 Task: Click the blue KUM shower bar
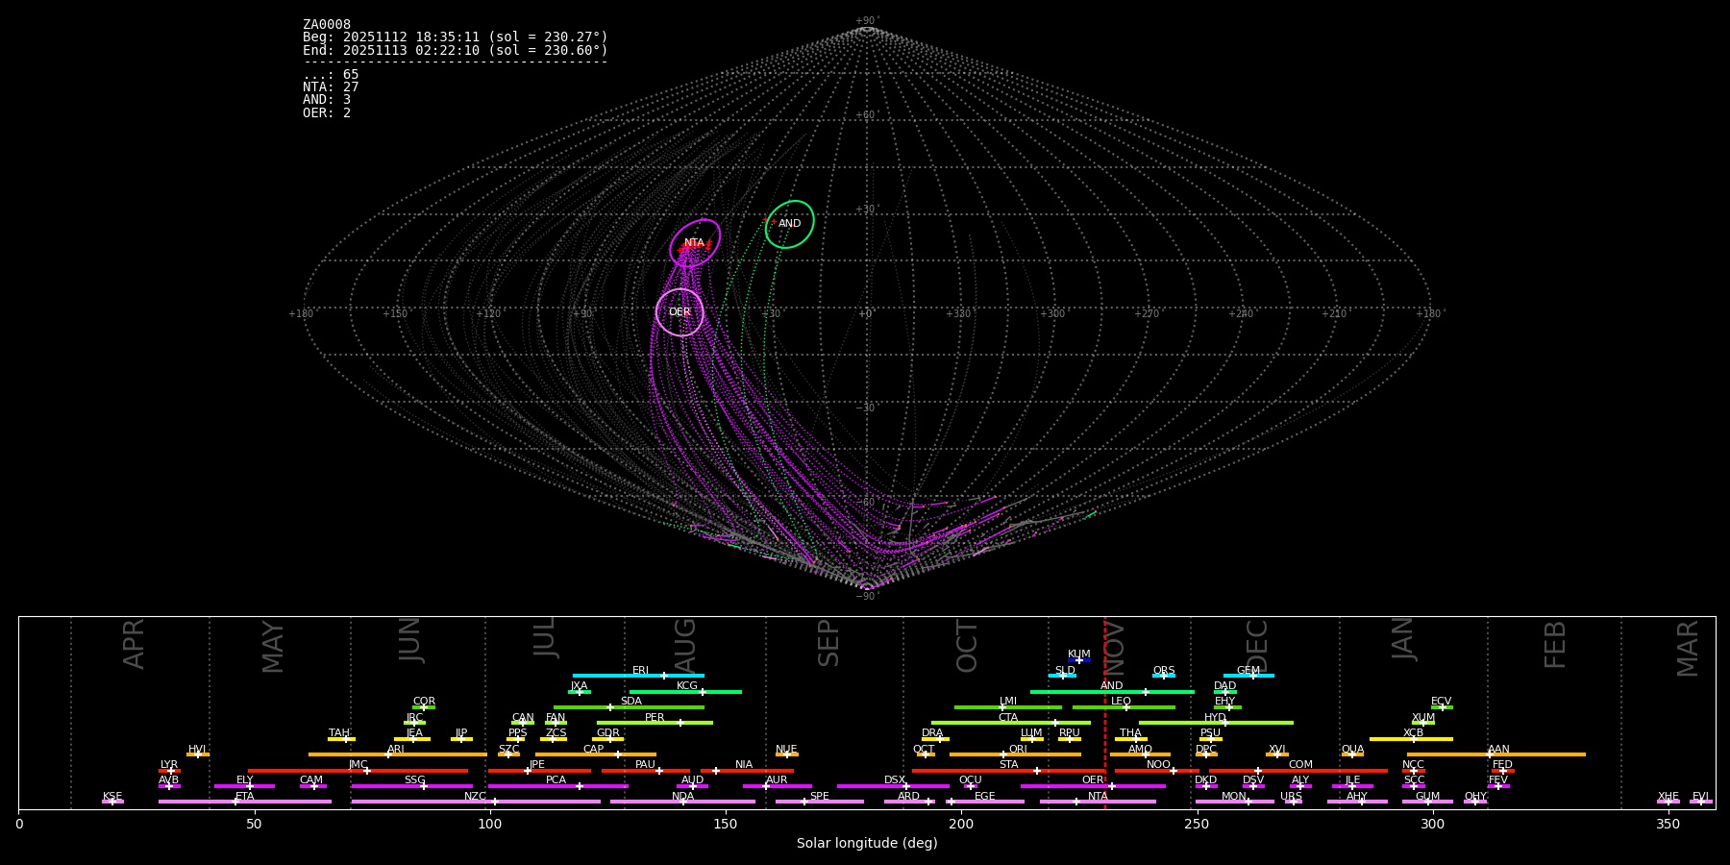click(x=1079, y=660)
